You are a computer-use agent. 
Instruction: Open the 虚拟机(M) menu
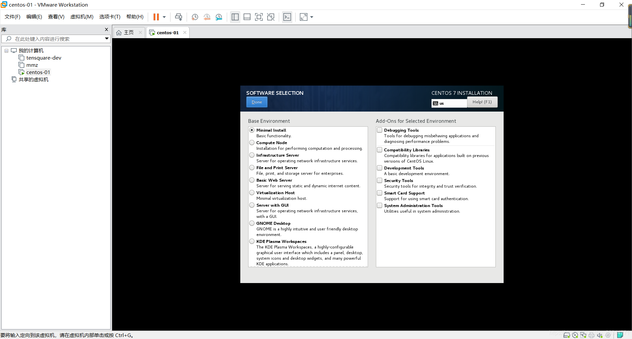(x=82, y=17)
